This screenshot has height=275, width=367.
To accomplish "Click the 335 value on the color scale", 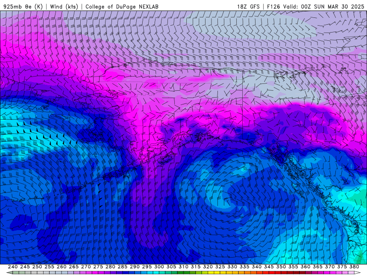I will pos(245,267).
